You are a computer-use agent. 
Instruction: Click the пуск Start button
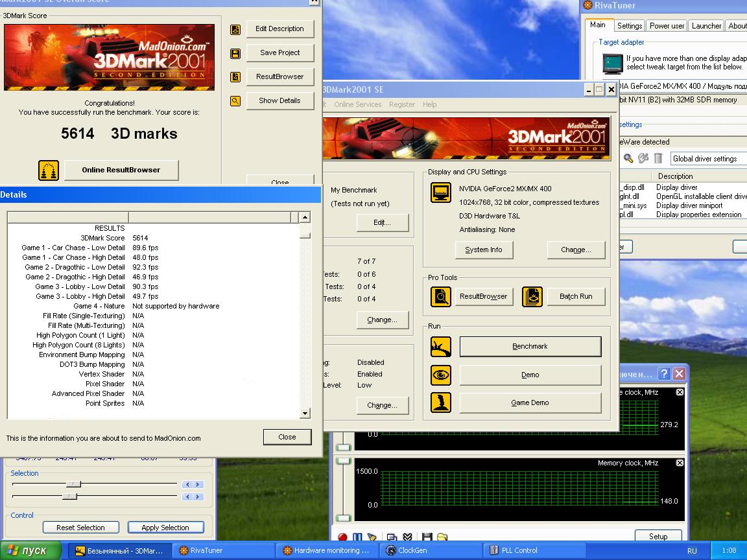tap(31, 550)
